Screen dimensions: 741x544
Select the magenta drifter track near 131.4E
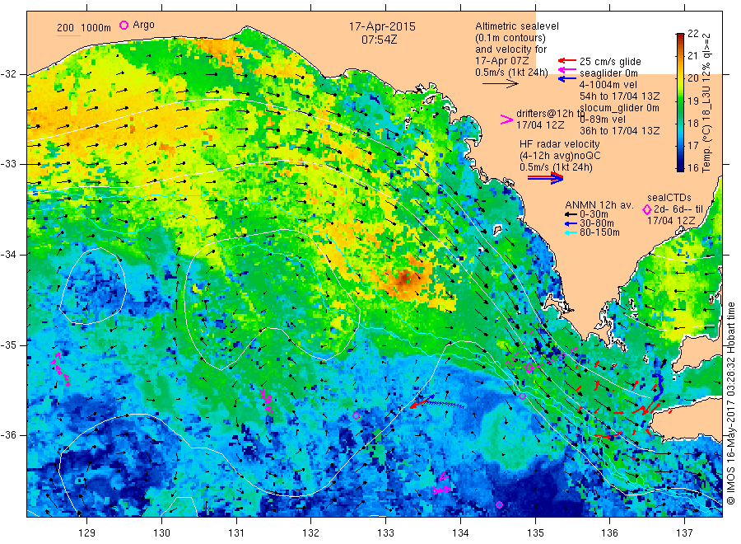click(x=267, y=401)
